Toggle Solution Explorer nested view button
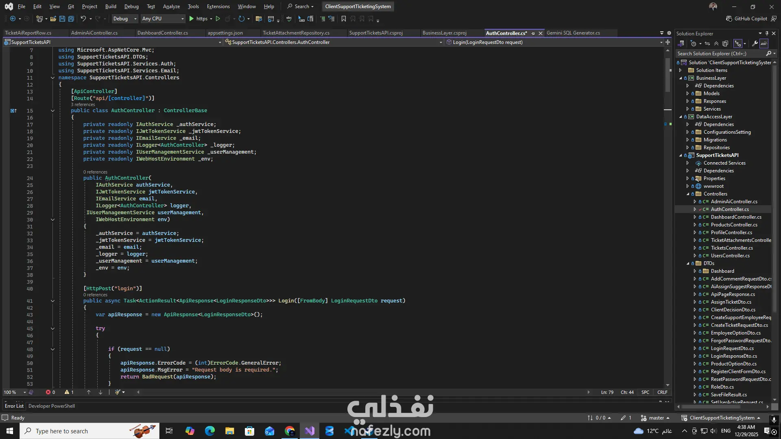This screenshot has height=439, width=781. pyautogui.click(x=737, y=43)
